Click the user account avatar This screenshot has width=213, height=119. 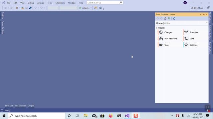click(185, 3)
